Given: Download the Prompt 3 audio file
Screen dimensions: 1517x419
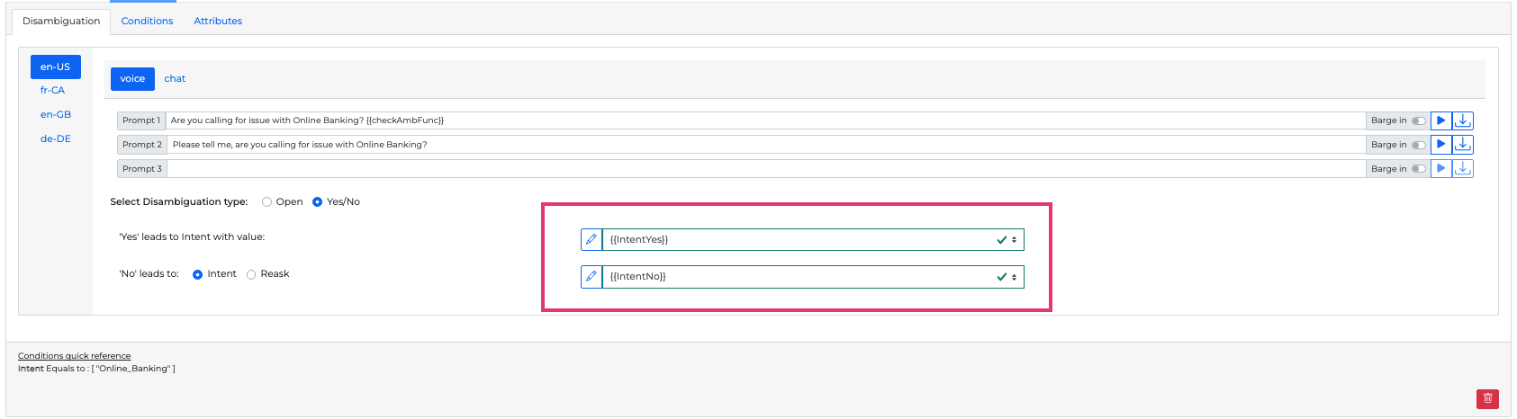Looking at the screenshot, I should tap(1463, 168).
